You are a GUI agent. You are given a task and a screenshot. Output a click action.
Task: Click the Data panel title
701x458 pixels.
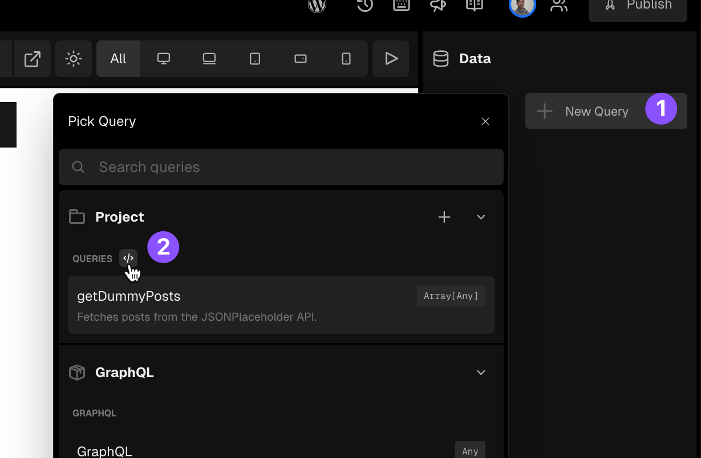point(475,59)
